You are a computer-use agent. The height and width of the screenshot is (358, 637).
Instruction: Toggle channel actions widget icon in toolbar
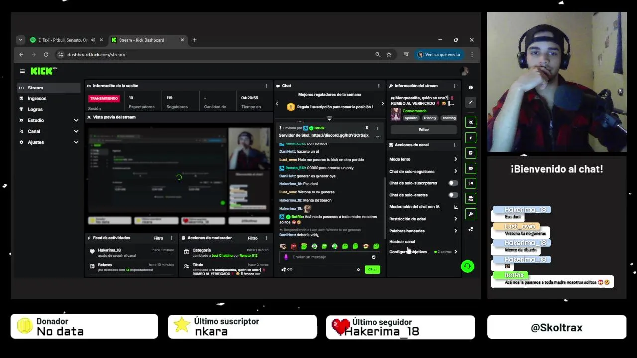[471, 198]
